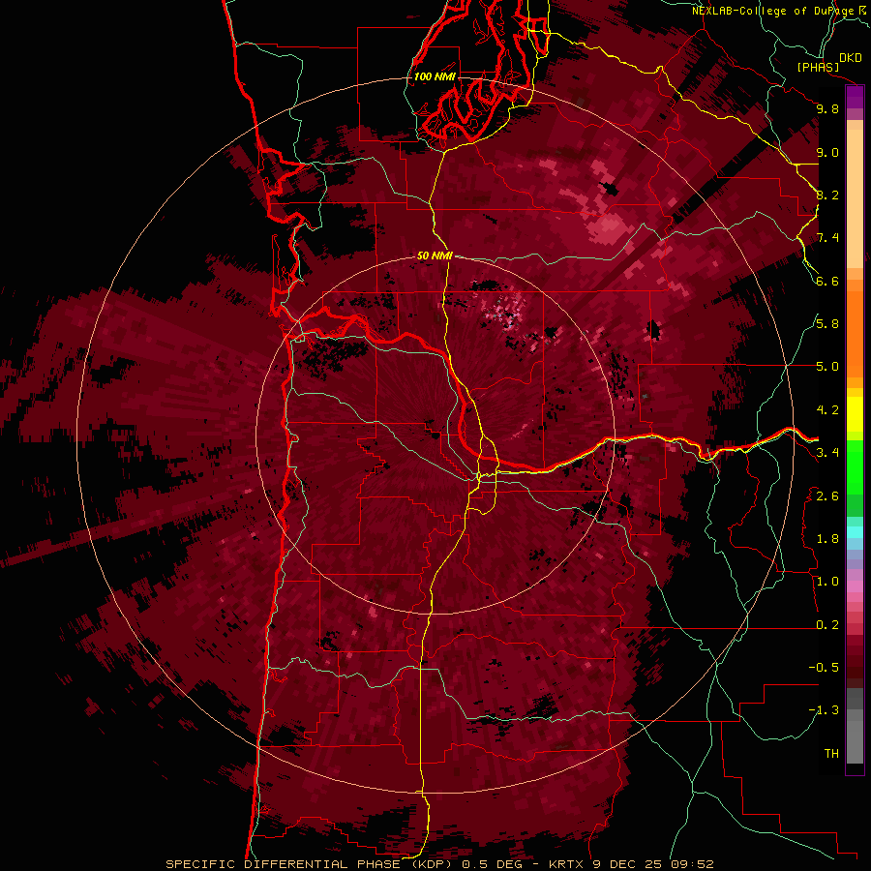Click the 0.2 legend value
Screen dimensions: 871x871
(827, 625)
